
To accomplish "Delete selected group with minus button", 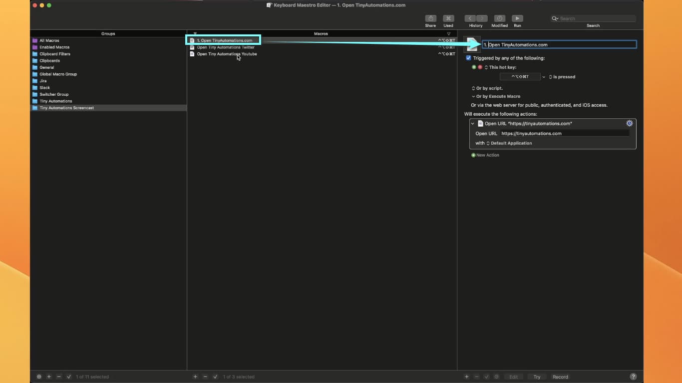I will pos(59,377).
